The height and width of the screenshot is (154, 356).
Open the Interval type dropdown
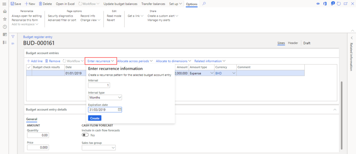105,97
